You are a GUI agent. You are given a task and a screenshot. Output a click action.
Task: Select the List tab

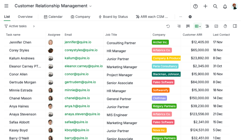click(x=7, y=17)
